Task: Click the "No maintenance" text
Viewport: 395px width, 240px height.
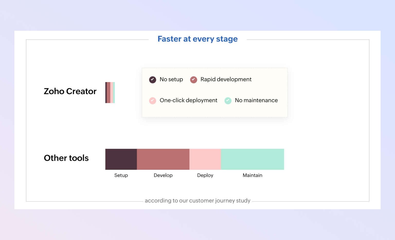Action: click(x=256, y=100)
